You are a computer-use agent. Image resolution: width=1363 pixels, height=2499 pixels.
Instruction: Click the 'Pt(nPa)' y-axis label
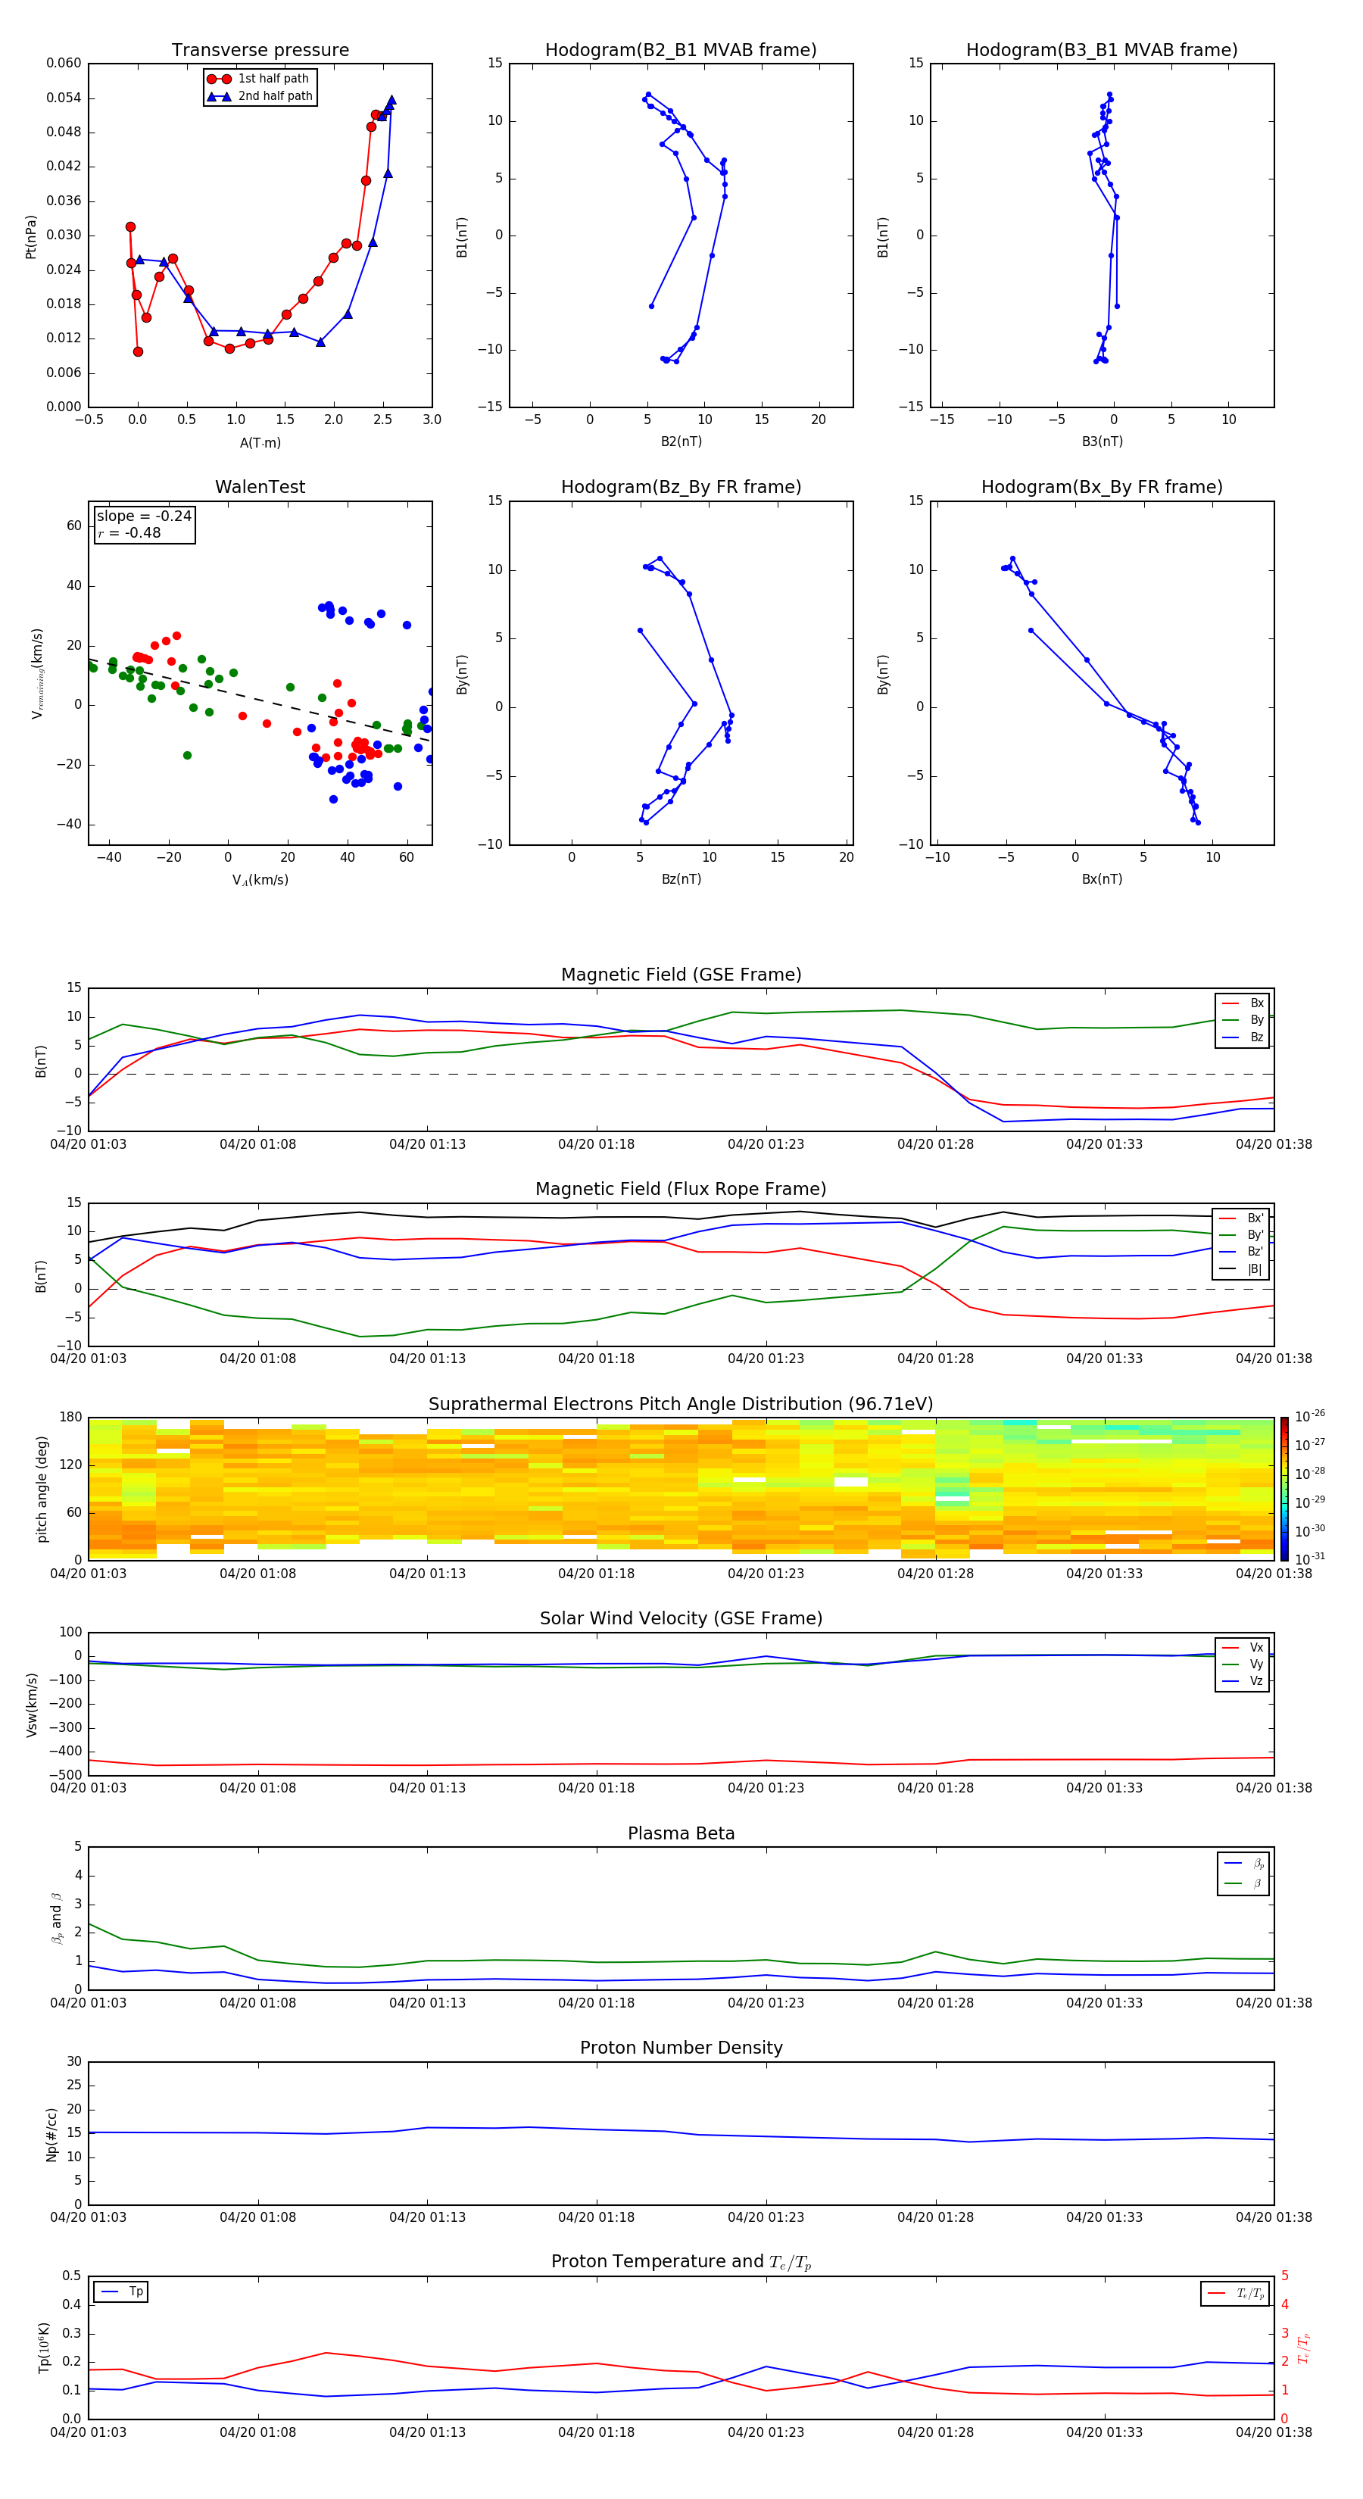pos(31,237)
